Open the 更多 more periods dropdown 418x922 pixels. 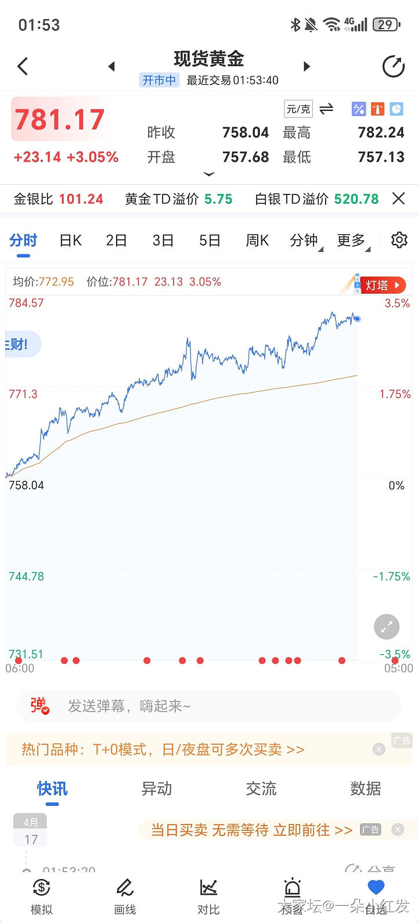353,240
